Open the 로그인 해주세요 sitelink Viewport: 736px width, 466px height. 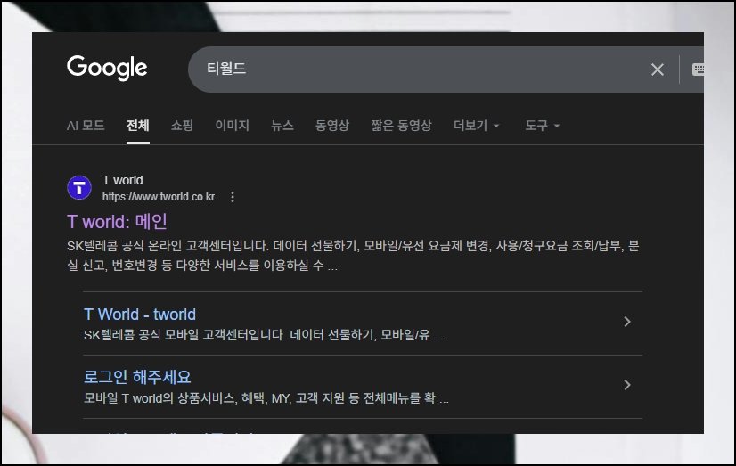(x=137, y=377)
